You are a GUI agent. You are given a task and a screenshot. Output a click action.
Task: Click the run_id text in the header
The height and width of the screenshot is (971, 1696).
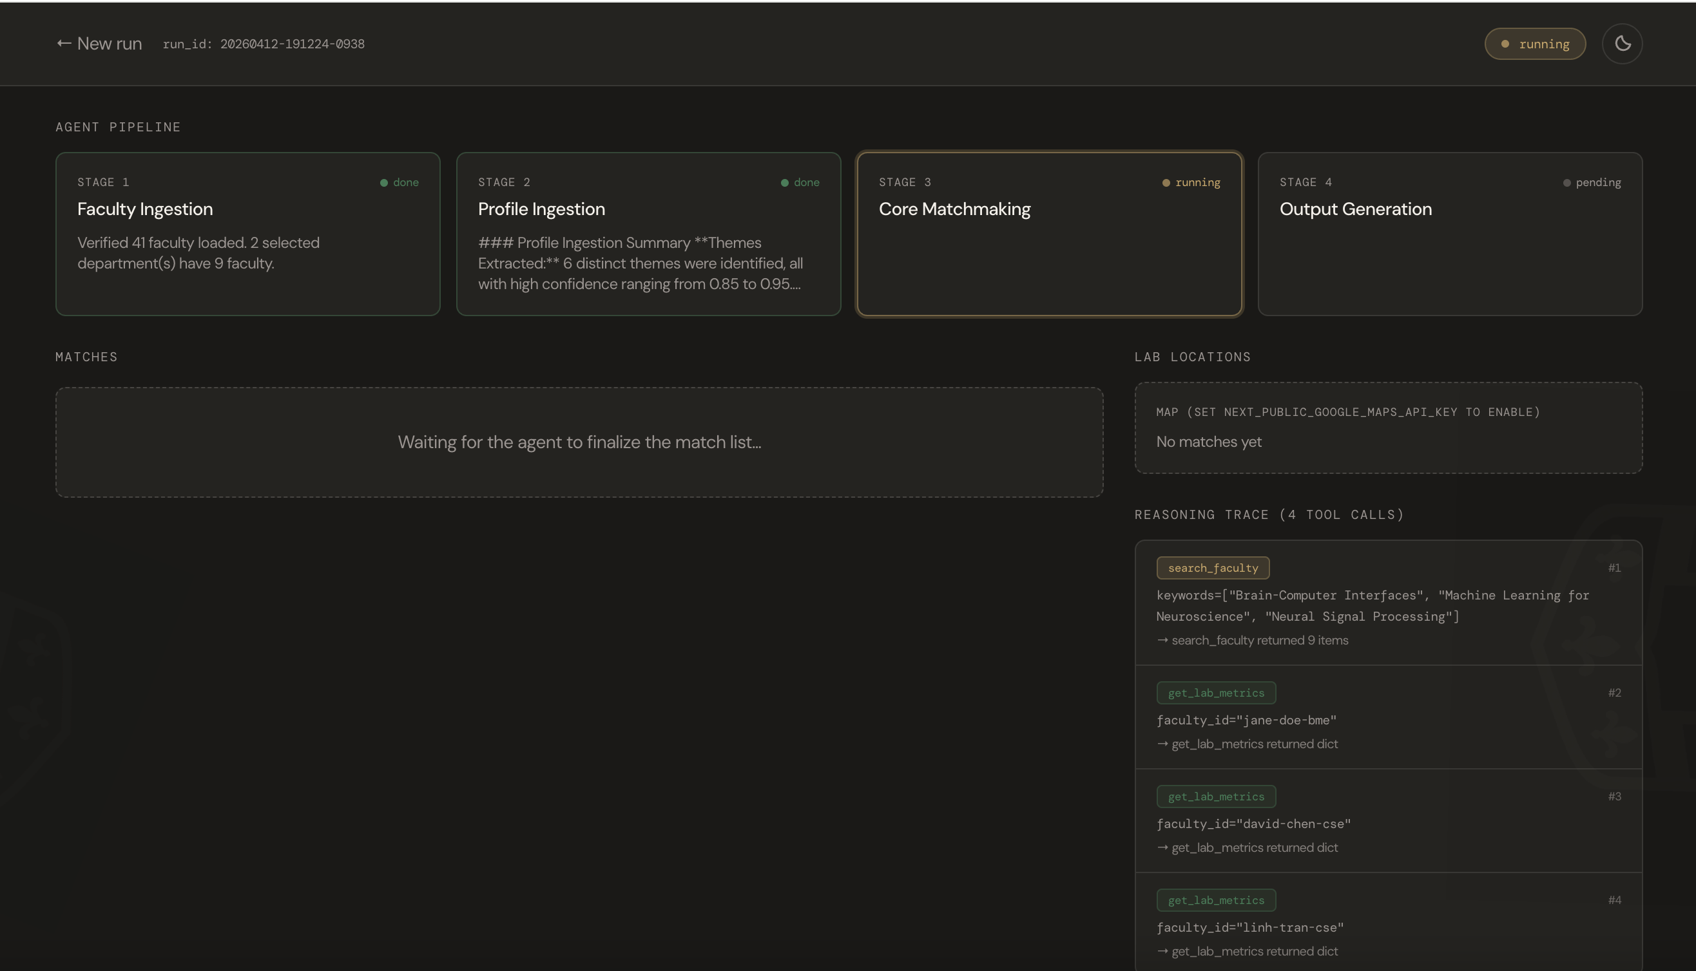(264, 44)
